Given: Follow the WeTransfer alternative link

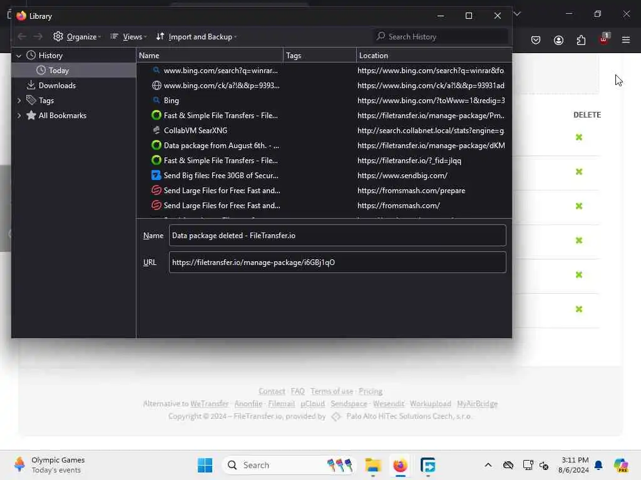Looking at the screenshot, I should pyautogui.click(x=209, y=404).
